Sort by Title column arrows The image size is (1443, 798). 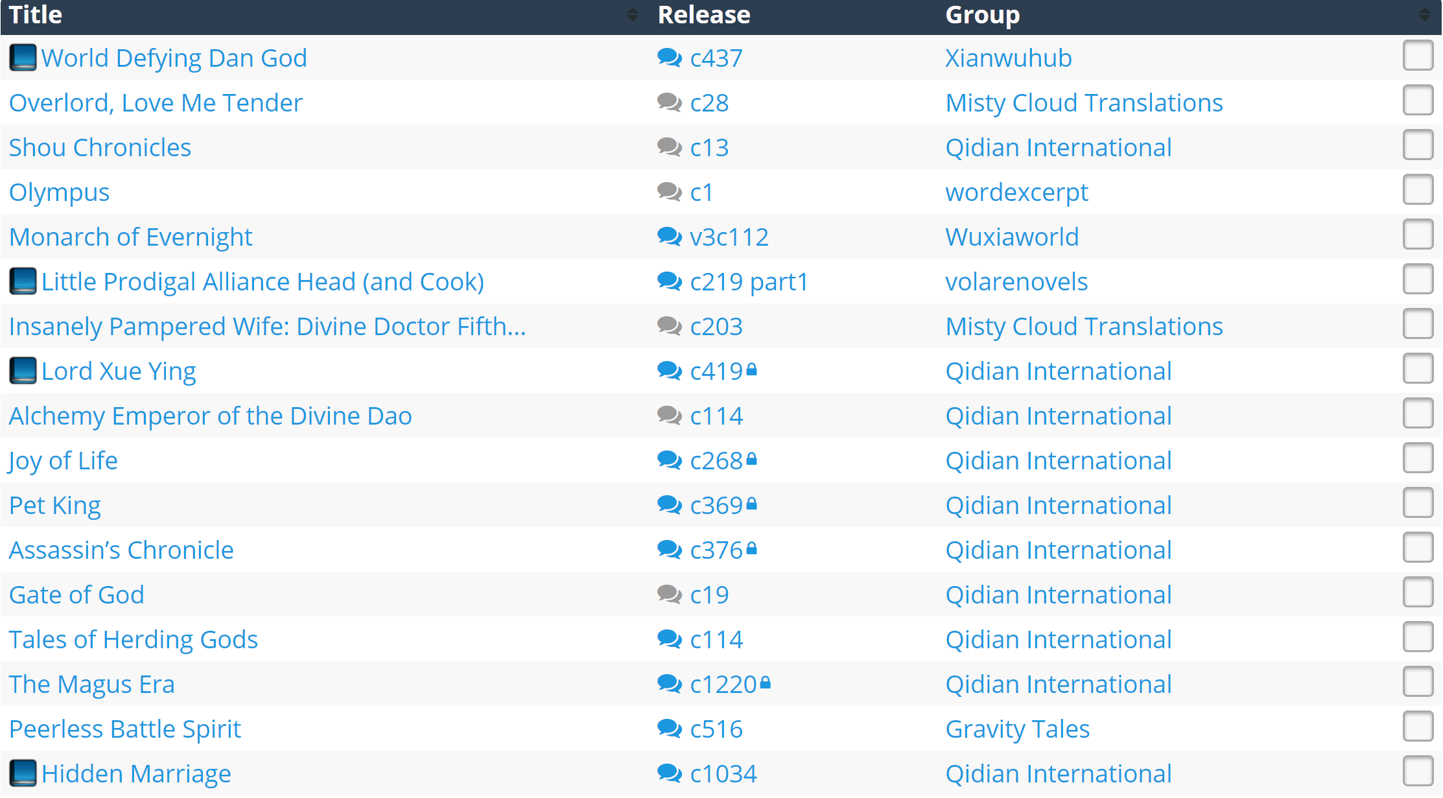coord(633,14)
